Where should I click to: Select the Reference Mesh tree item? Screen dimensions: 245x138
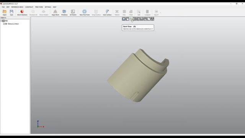(13, 24)
